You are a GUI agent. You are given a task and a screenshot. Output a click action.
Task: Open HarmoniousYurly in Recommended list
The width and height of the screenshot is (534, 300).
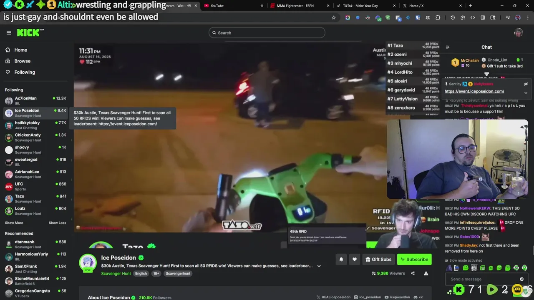[x=35, y=256]
